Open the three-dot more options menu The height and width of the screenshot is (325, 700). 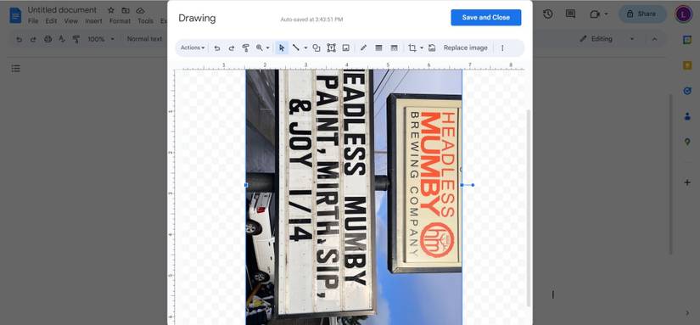(502, 48)
